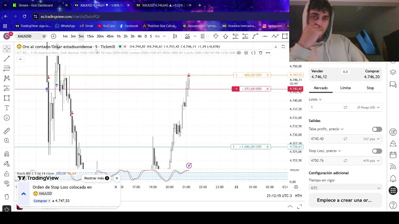
Task: Cancel the -273,00 USD position line
Action: (267, 89)
